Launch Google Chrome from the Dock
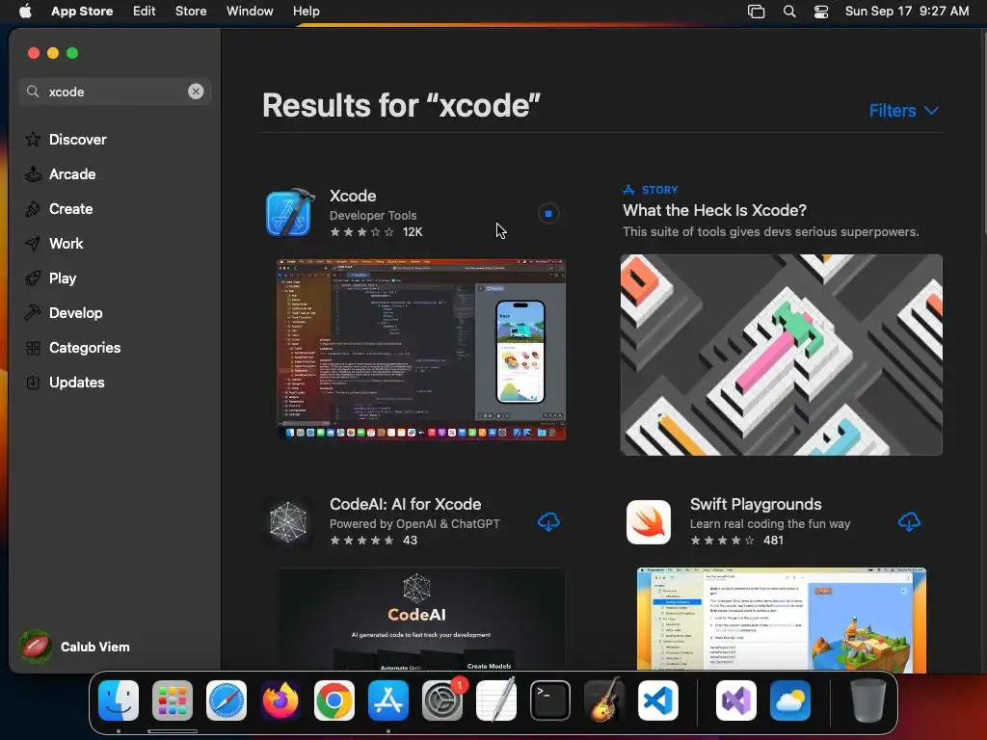 tap(334, 700)
